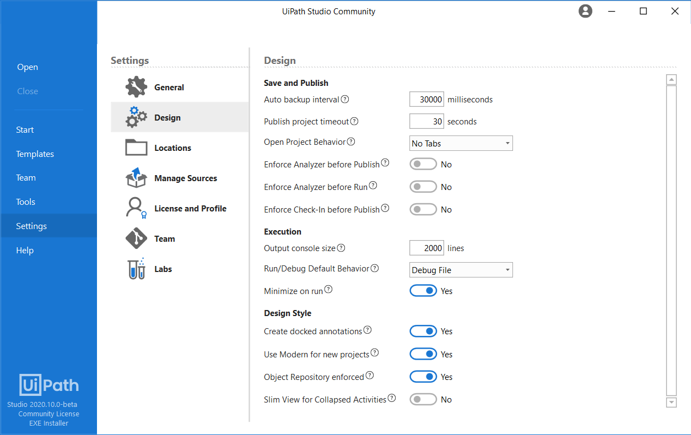Show help for Use Modern for new projects
Viewport: 691px width, 435px height.
(x=375, y=353)
